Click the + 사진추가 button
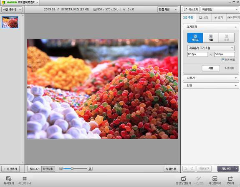Viewport: 240px width, 187px height. pyautogui.click(x=10, y=169)
